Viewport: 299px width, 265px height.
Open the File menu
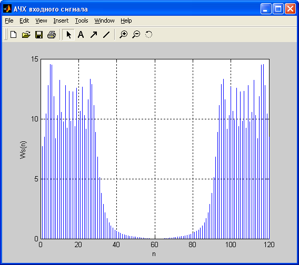pos(9,21)
